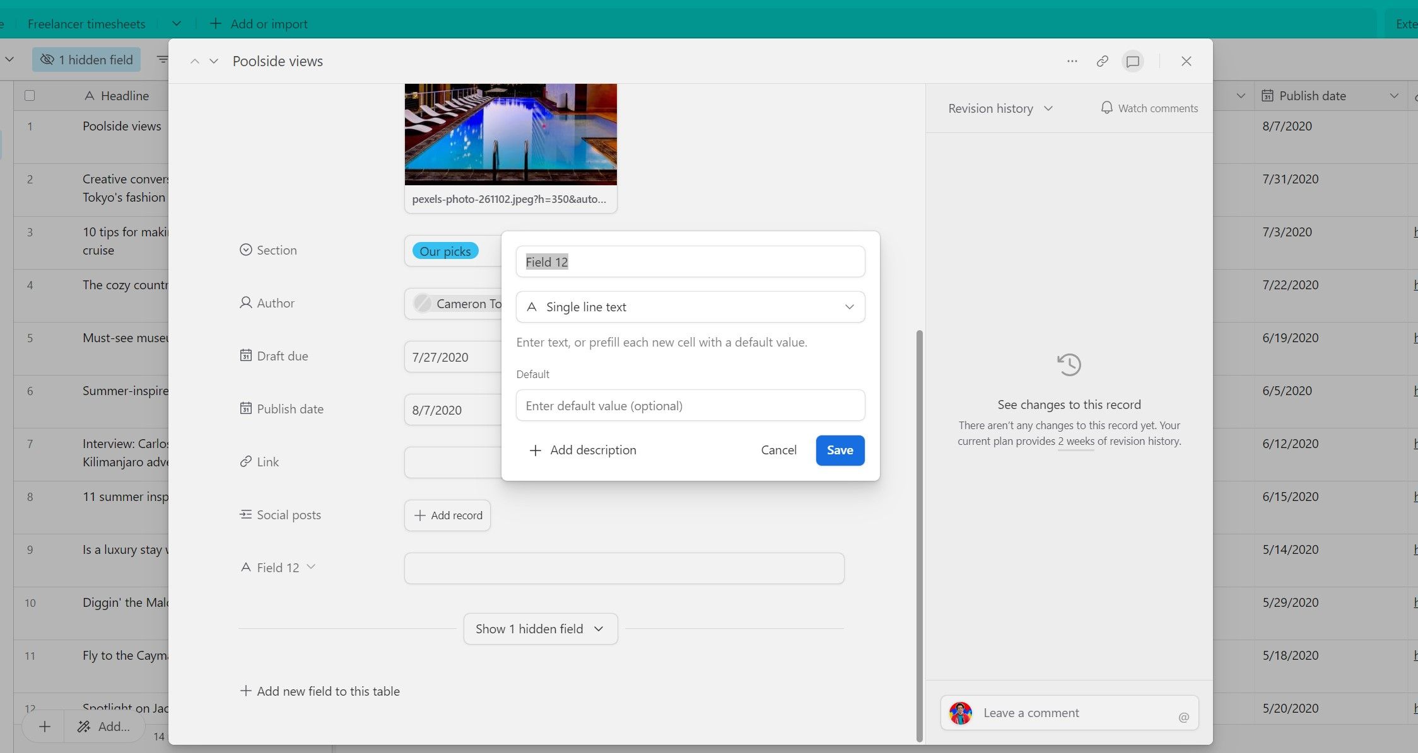Screen dimensions: 1418x753
Task: Click the magic wand Add icon bottom left
Action: click(83, 727)
